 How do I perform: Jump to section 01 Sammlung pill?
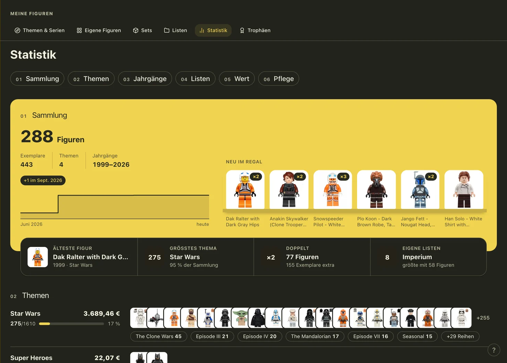pyautogui.click(x=37, y=79)
